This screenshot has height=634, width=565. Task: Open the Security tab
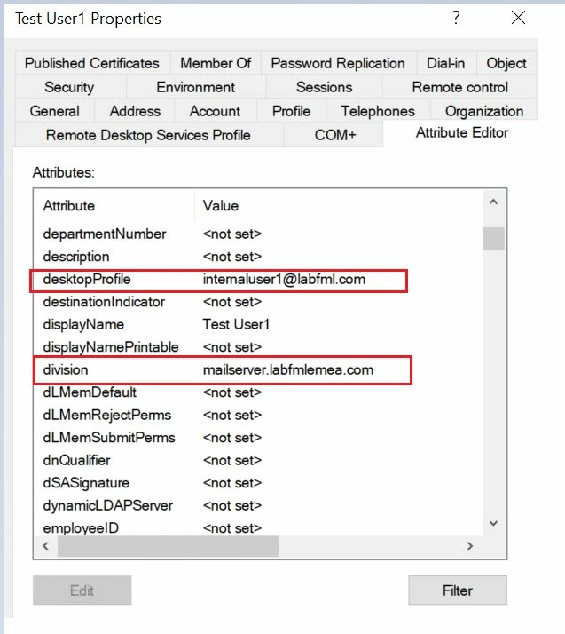[x=69, y=87]
